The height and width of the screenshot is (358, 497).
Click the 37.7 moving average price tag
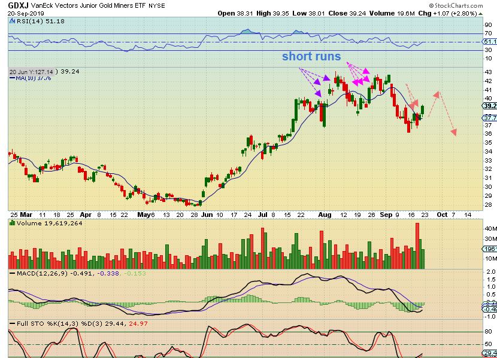click(490, 118)
